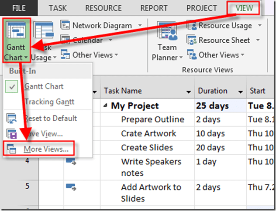Expand Other Views dropdown in Resource Views
Screen dimensions: 276x211
click(x=218, y=55)
